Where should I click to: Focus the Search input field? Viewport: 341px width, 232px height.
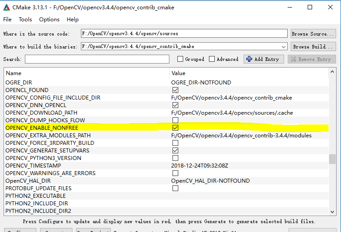point(97,59)
